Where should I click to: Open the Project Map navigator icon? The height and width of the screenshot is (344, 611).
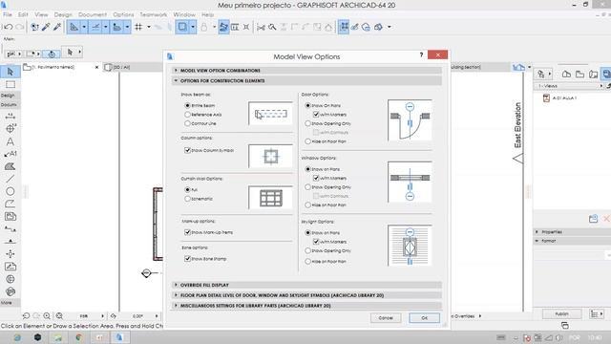566,75
